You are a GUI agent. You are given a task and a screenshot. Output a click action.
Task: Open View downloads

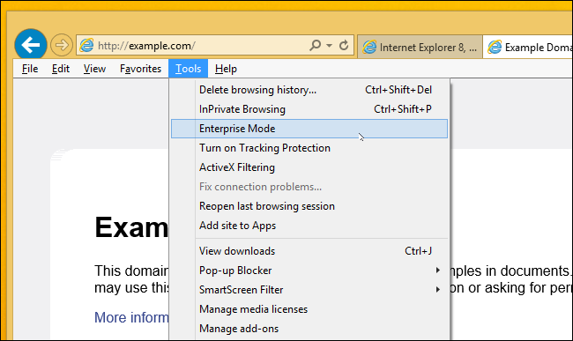click(309, 251)
